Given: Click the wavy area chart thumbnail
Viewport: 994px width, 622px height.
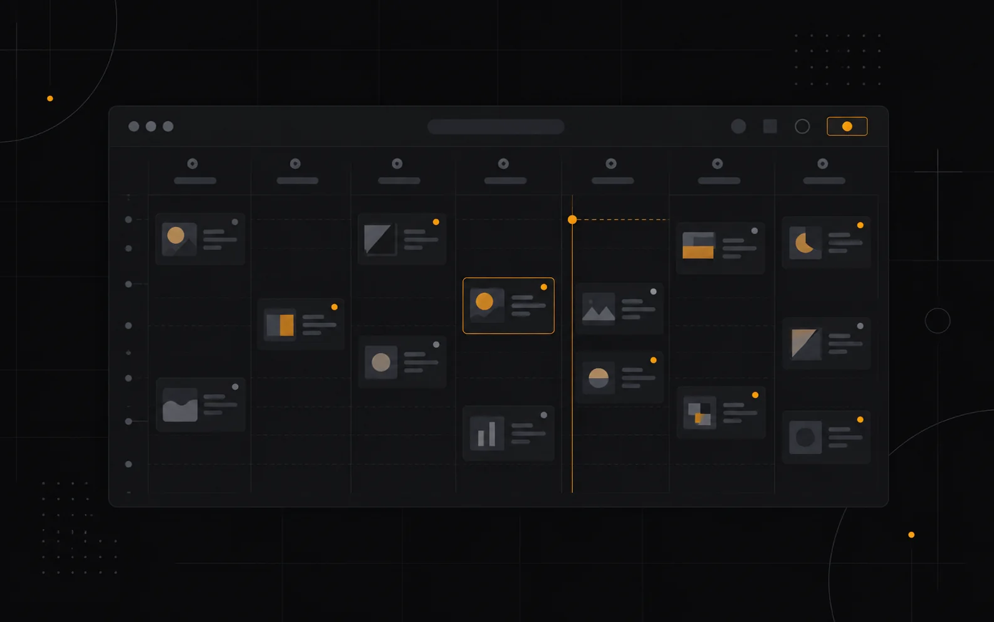Looking at the screenshot, I should [x=180, y=404].
